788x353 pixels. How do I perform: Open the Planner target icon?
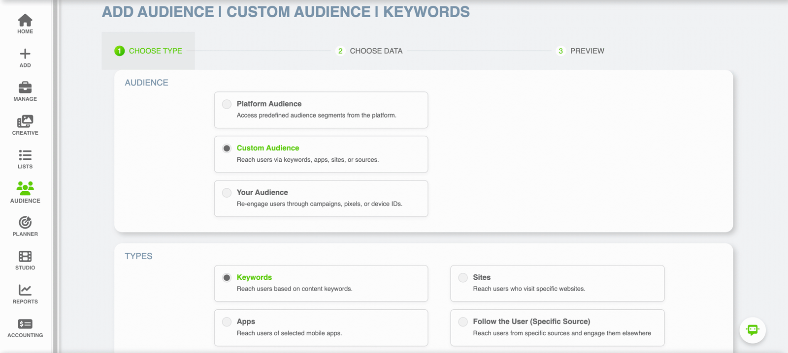click(x=25, y=226)
